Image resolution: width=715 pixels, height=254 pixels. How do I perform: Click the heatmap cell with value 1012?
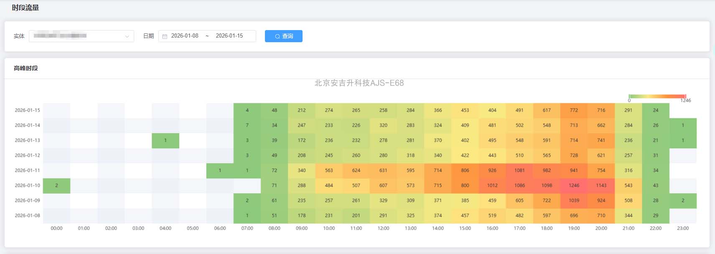coord(492,185)
